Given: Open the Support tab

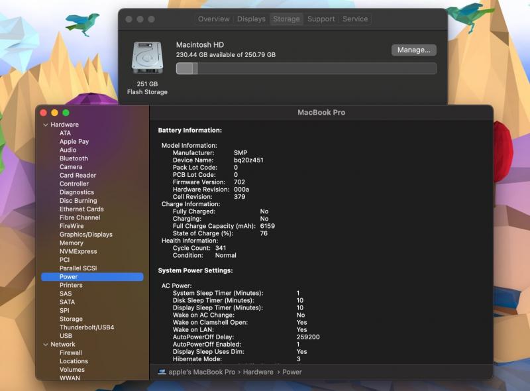Looking at the screenshot, I should click(x=321, y=19).
